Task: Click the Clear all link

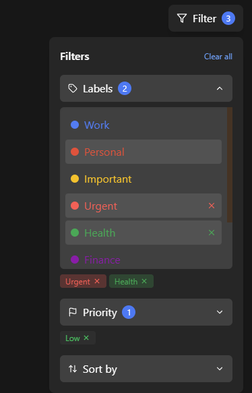Action: [218, 57]
